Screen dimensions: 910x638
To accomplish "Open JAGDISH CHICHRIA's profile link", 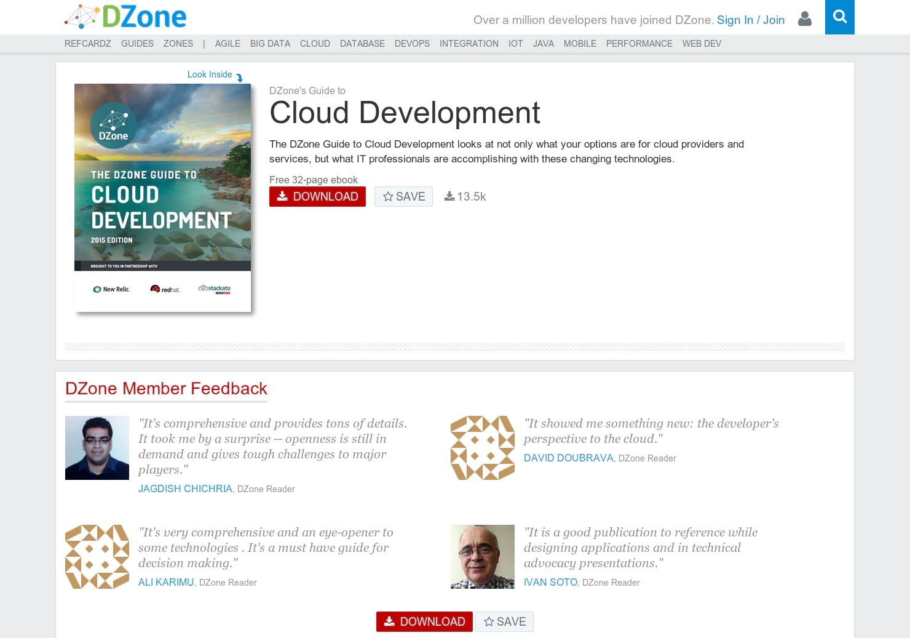I will point(185,488).
